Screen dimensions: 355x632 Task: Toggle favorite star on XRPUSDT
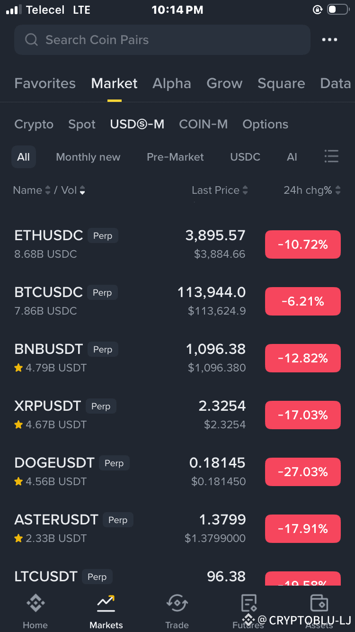click(x=18, y=424)
